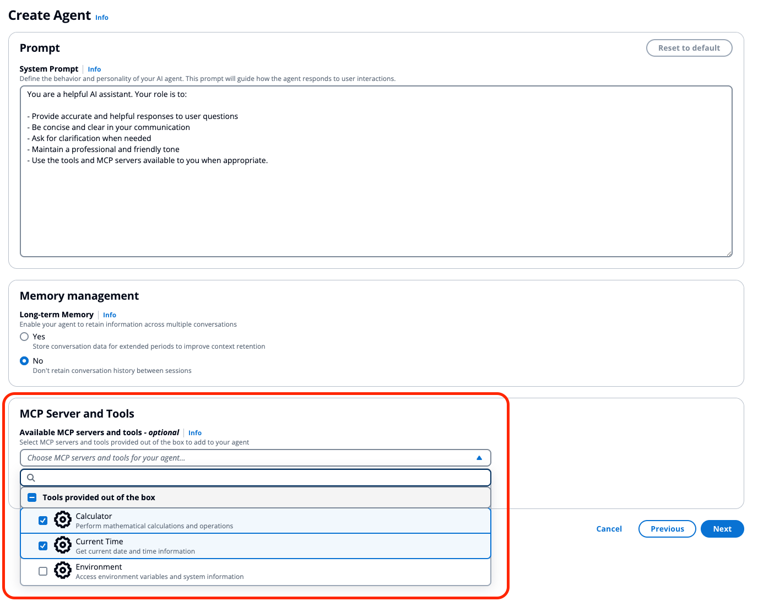Click the Current Time gear icon
This screenshot has width=758, height=601.
(63, 545)
